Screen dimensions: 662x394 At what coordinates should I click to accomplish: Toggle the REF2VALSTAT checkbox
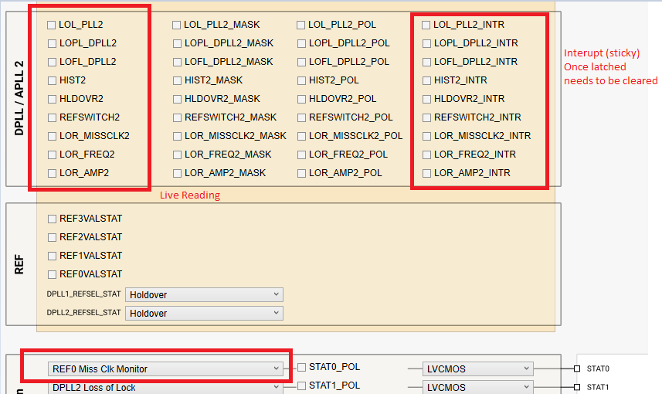coord(52,238)
